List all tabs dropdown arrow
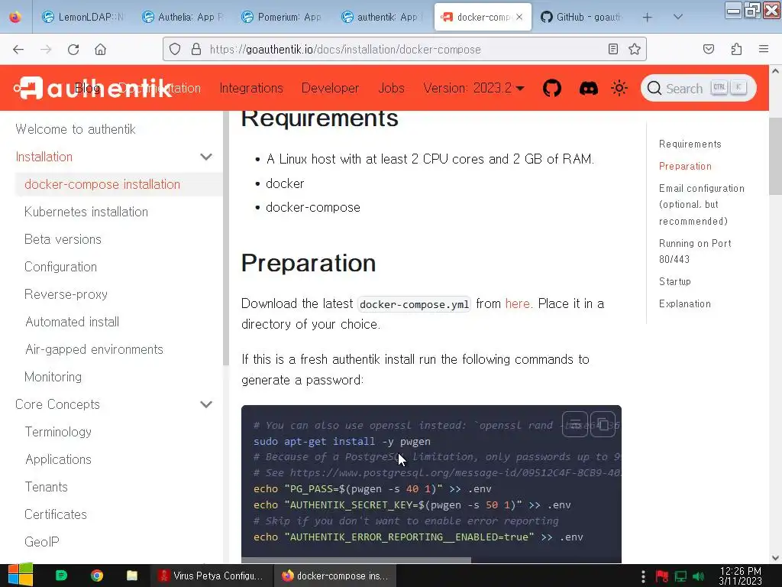This screenshot has height=587, width=782. click(678, 17)
